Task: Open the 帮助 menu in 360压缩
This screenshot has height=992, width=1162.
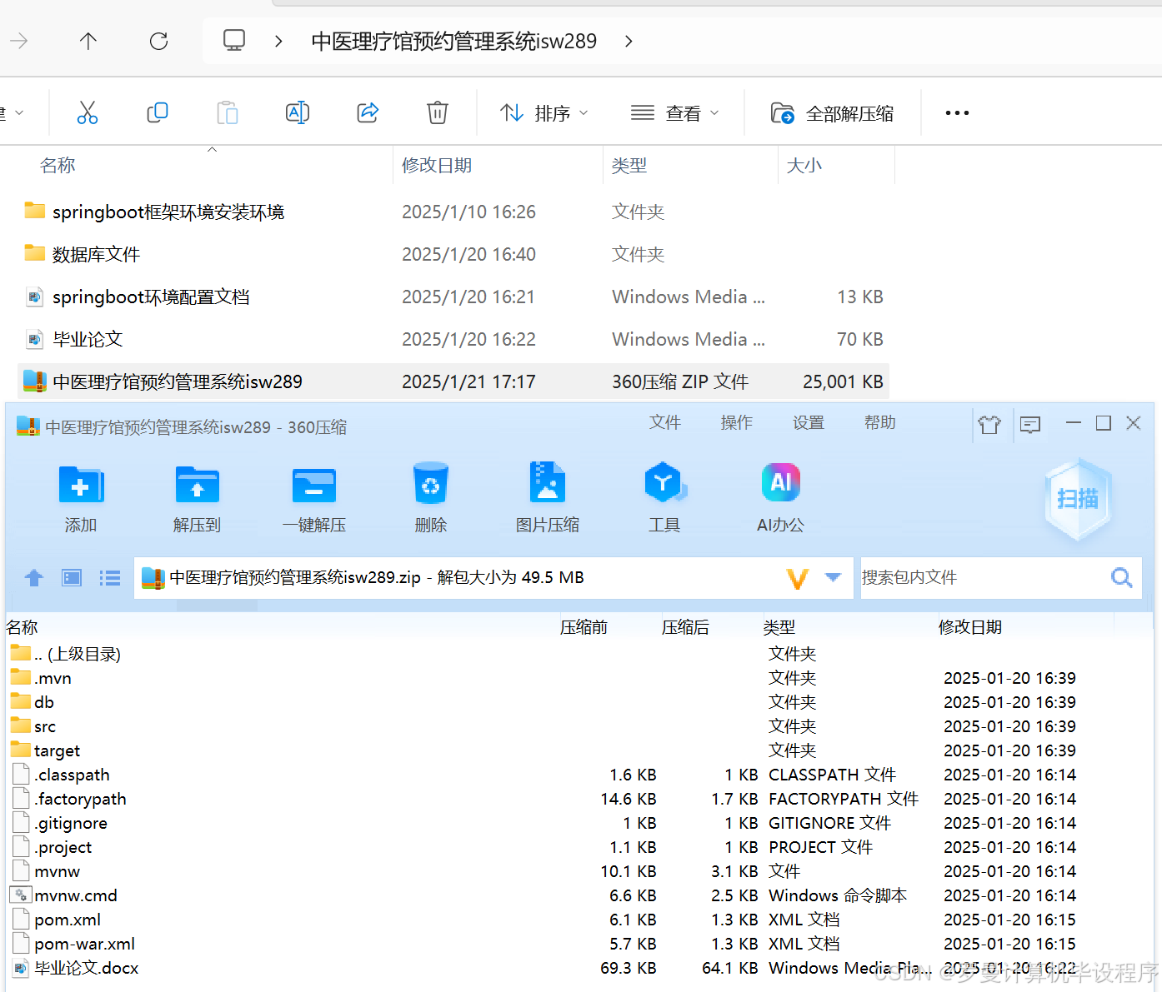Action: click(x=880, y=422)
